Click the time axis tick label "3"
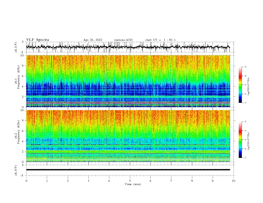Screen dimensions: 263x203 point(88,181)
